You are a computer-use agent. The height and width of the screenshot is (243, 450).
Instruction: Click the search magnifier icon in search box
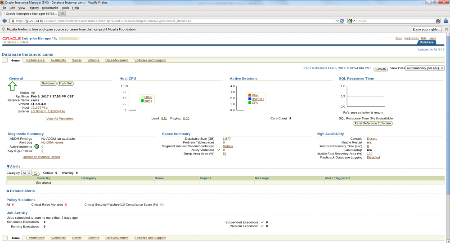coord(438,21)
